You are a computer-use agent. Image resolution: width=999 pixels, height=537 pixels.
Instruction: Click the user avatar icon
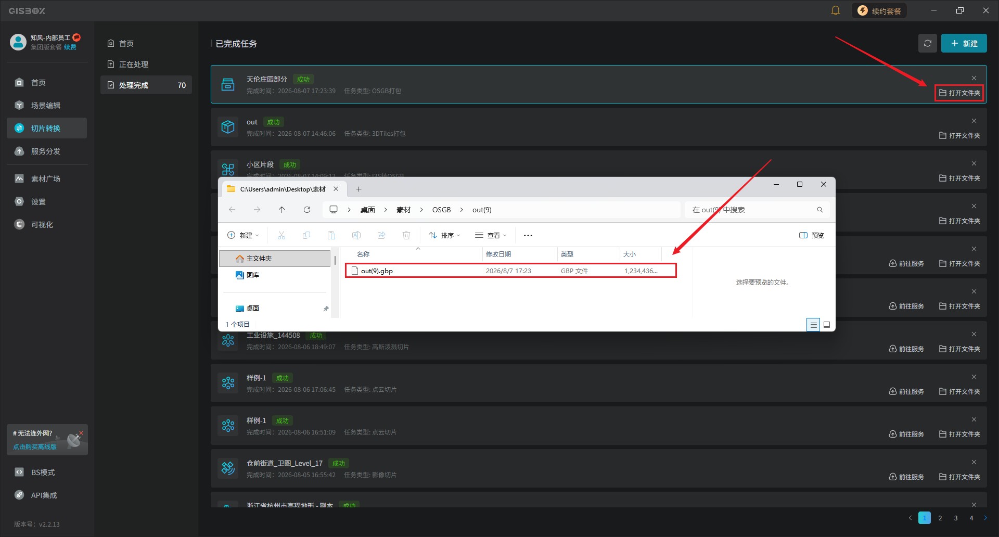pos(18,42)
